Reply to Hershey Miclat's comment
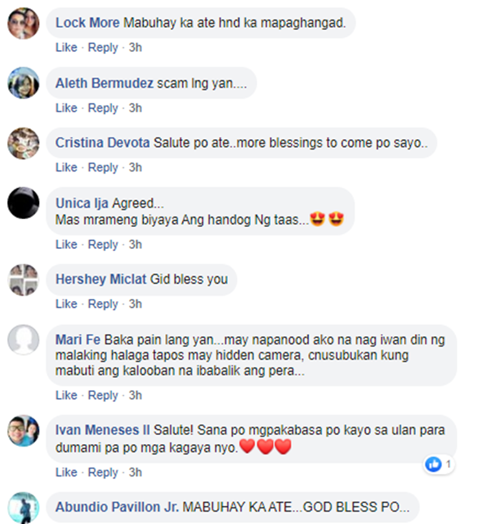Screen dimensions: 487x524 click(103, 304)
